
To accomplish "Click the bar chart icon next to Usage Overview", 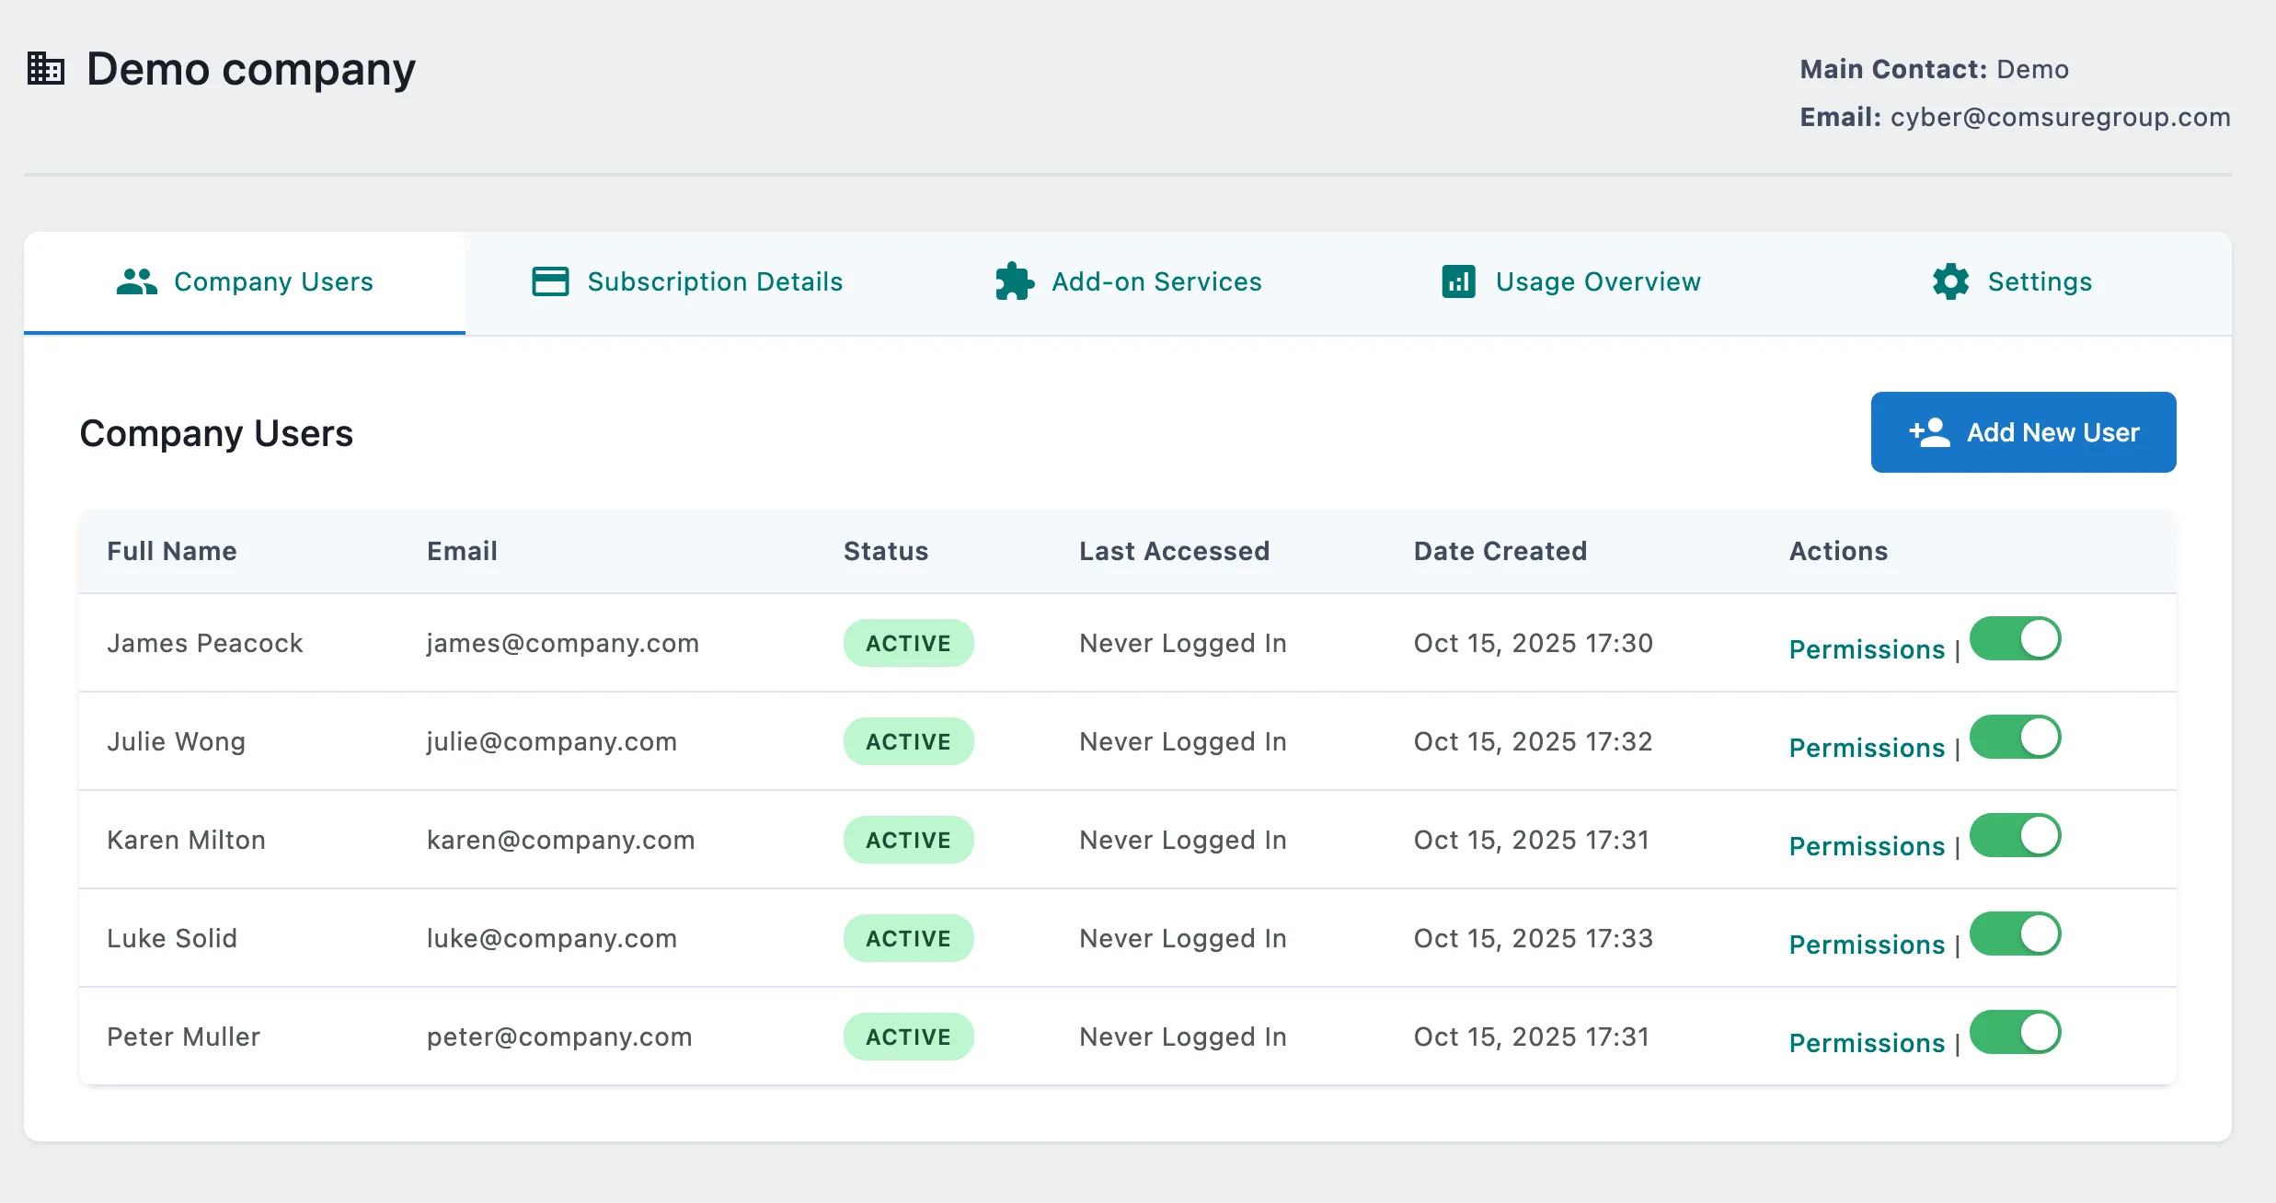I will [1457, 281].
